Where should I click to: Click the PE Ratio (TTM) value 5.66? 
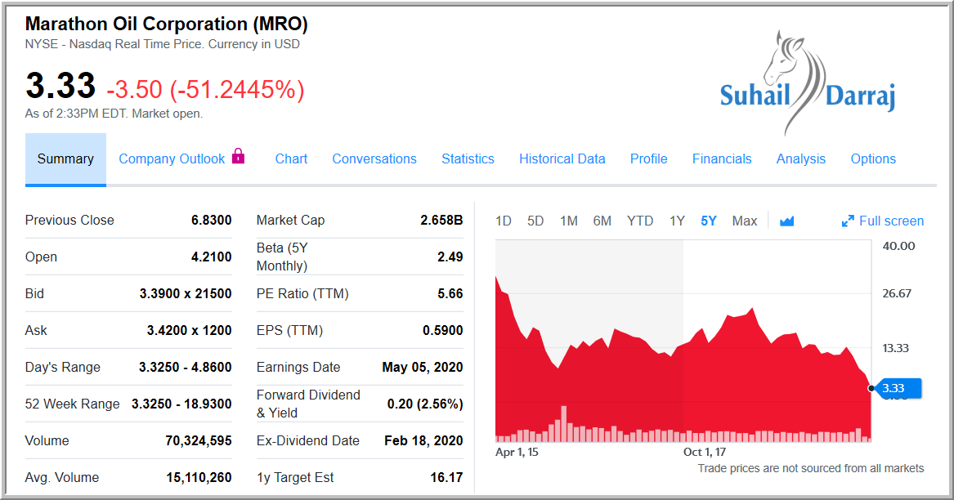(450, 294)
